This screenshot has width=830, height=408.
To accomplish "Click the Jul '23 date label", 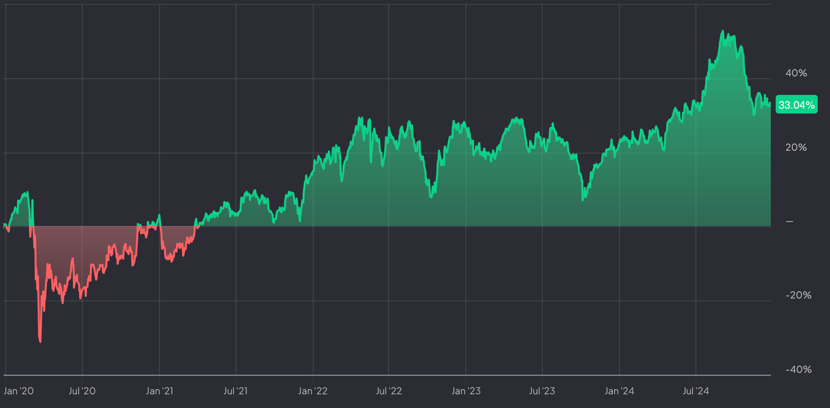I will tap(542, 391).
